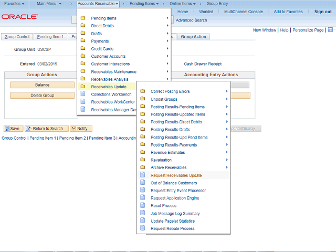Click the folder icon beside Pending Items
The height and width of the screenshot is (252, 336).
83,18
